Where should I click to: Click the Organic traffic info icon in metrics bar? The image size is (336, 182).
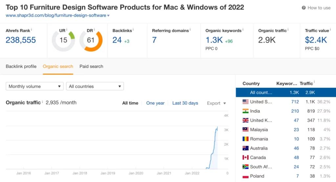pyautogui.click(x=288, y=29)
